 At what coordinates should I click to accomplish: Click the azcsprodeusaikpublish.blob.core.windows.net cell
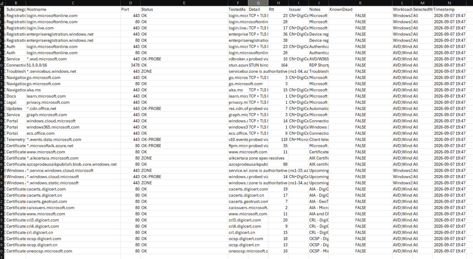tap(73, 164)
